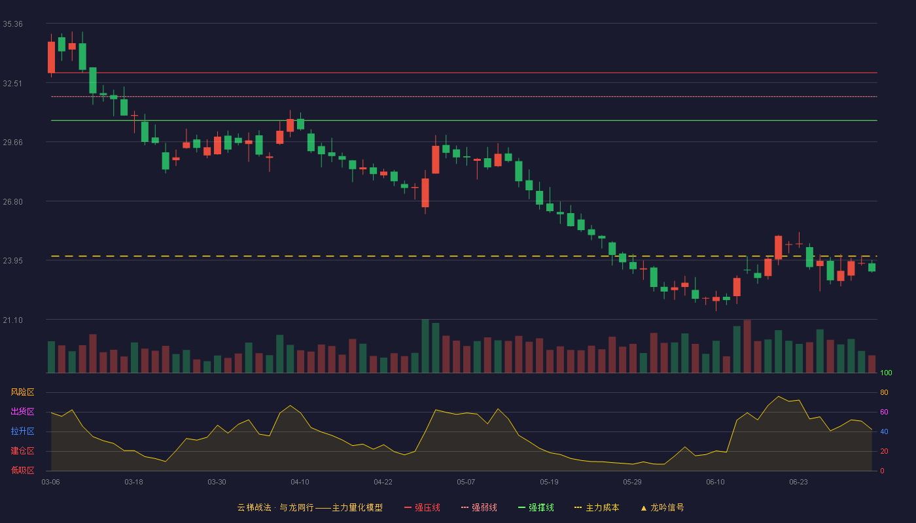Toggle the 龙吟信号 legend item
916x523 pixels.
pos(662,507)
